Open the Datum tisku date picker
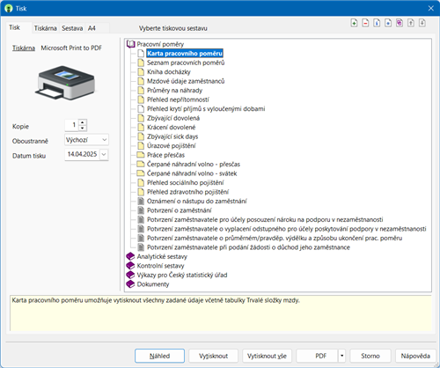This screenshot has height=368, width=440. pos(104,154)
